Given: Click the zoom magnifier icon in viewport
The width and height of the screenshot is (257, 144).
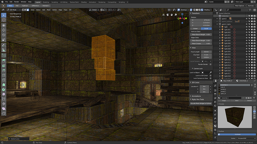Looking at the screenshot, I should [176, 15].
